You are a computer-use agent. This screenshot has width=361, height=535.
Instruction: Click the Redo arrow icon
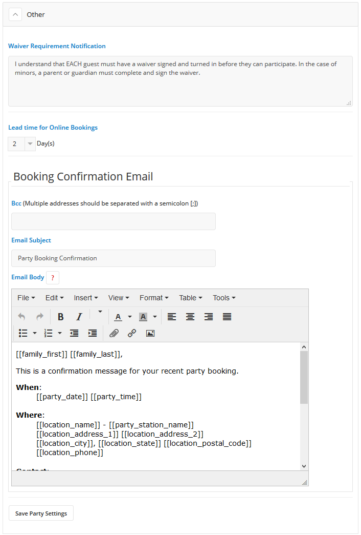tap(39, 316)
